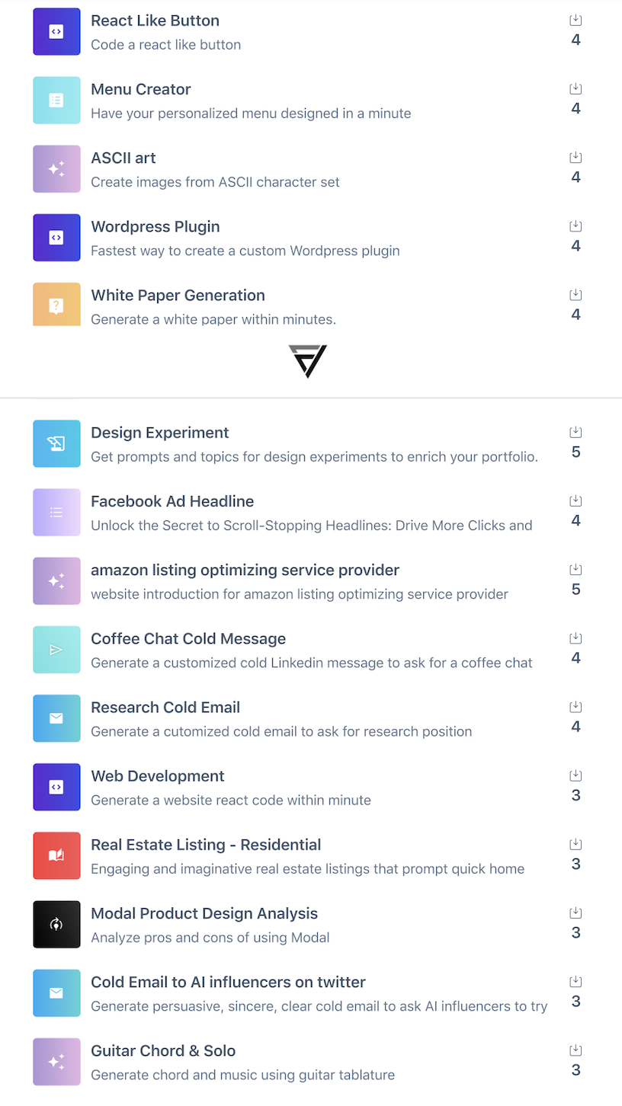This screenshot has height=1106, width=622.
Task: Click the ASCII art sparkle icon
Action: pyautogui.click(x=56, y=169)
